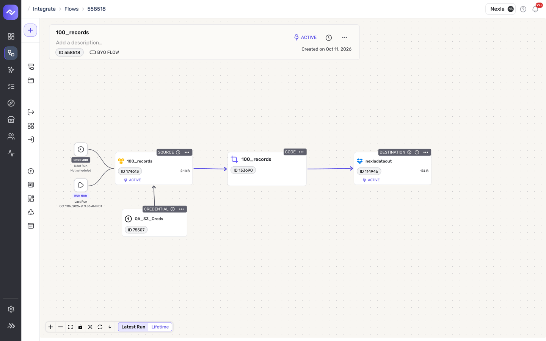Open DESTINATION node cube icon
546x341 pixels.
409,152
